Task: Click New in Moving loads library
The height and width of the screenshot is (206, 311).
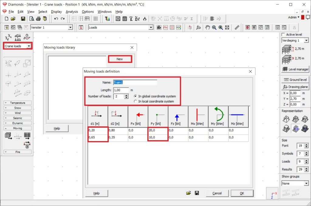Action: [120, 59]
